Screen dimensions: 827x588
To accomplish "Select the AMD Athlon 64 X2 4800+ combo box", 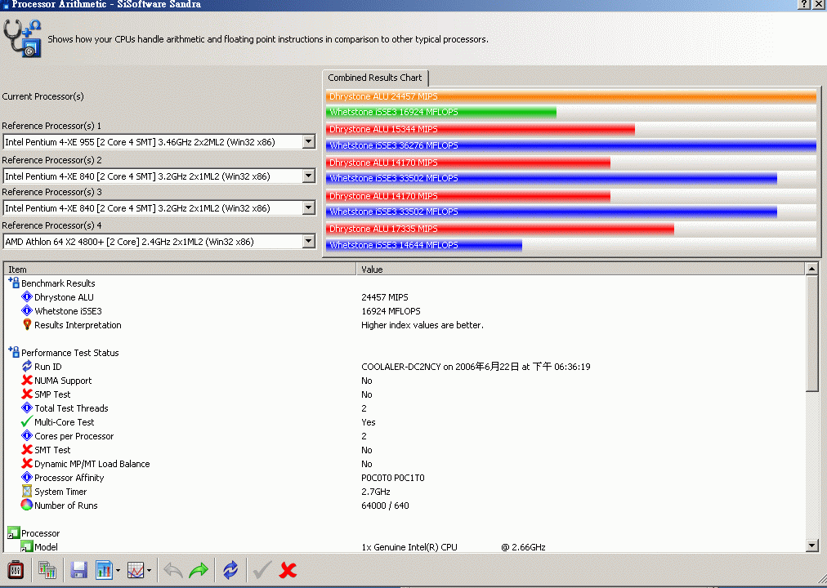I will pos(159,242).
